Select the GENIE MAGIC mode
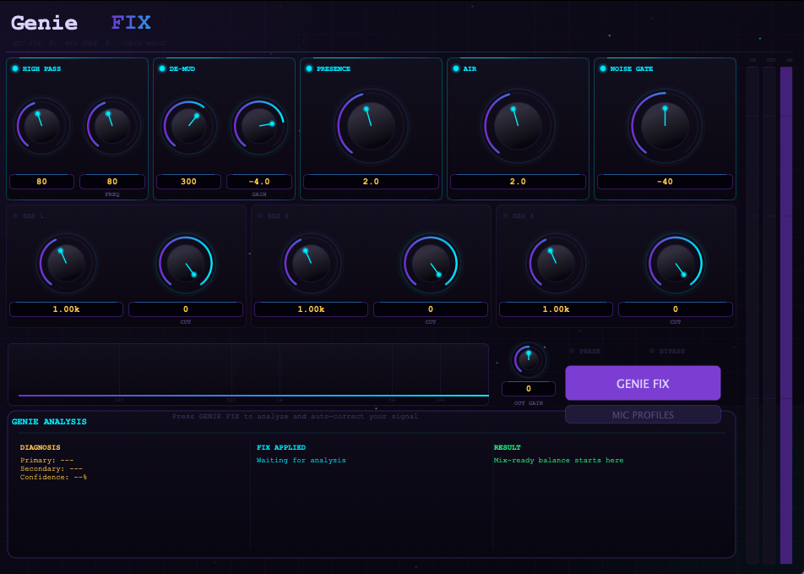The height and width of the screenshot is (574, 804). pos(144,42)
